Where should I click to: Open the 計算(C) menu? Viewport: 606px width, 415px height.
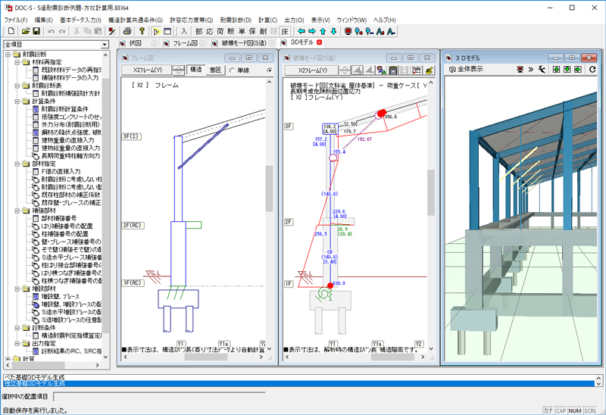[x=268, y=18]
